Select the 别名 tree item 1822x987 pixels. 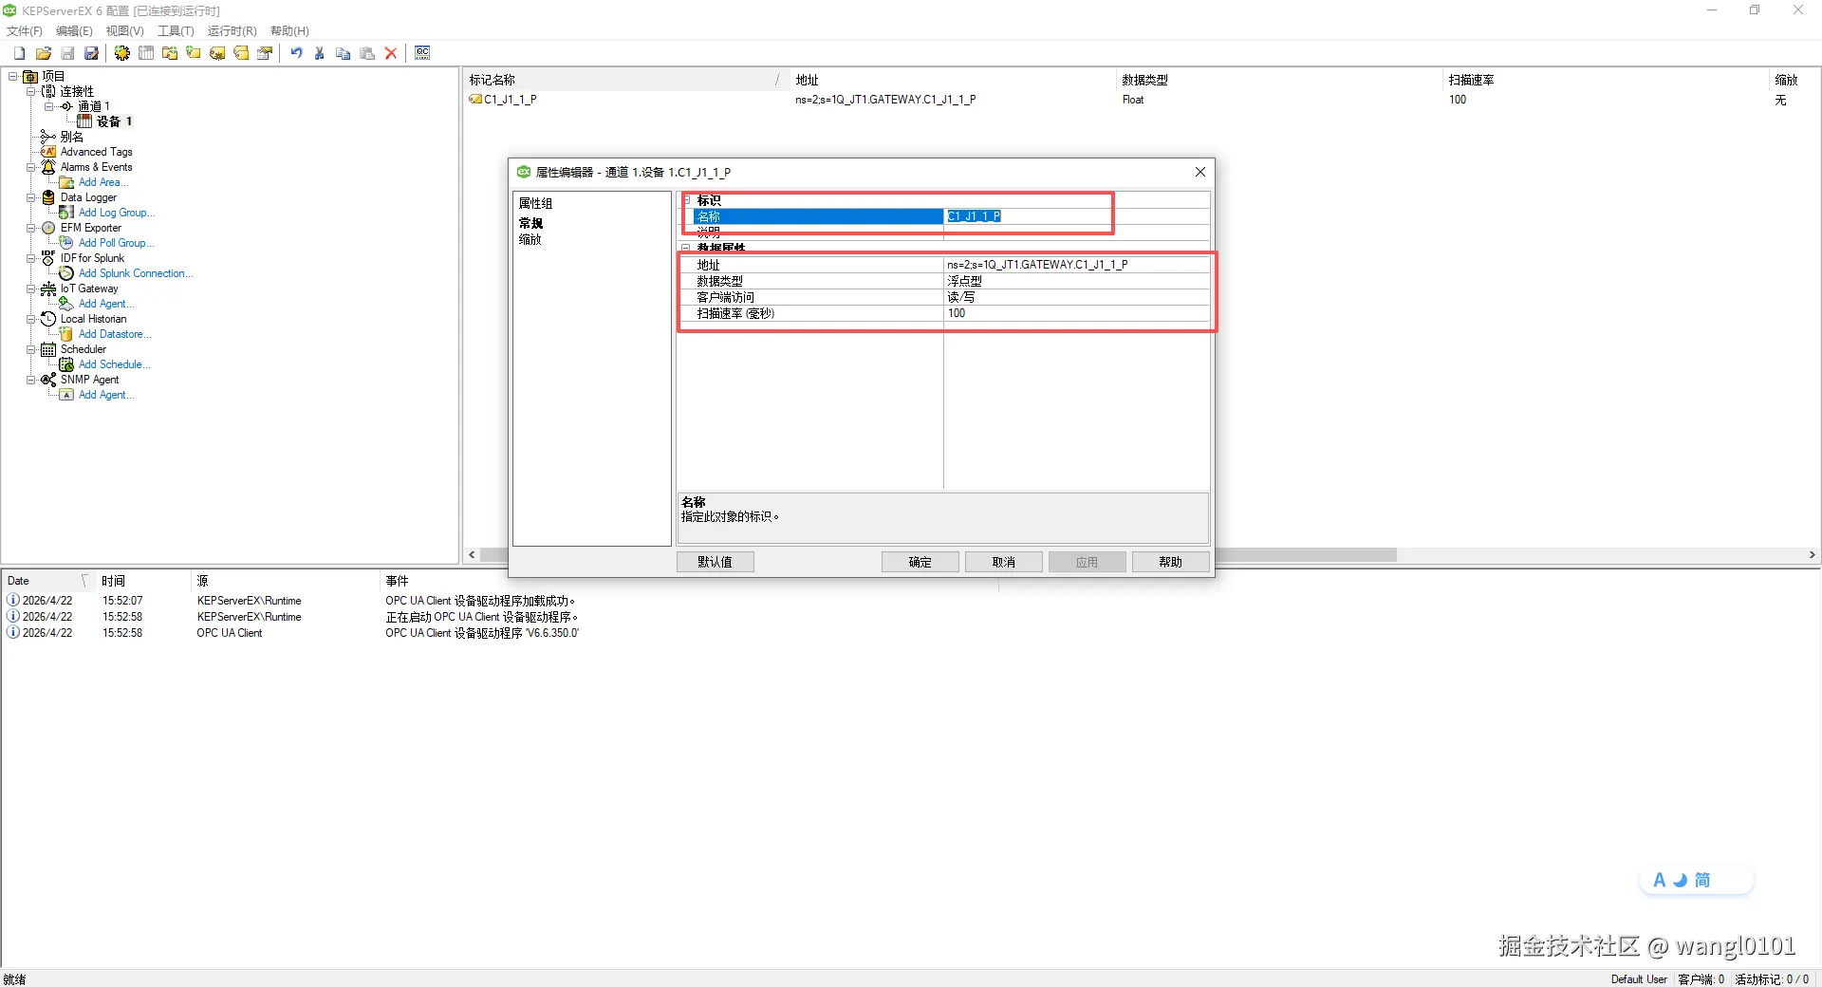point(71,137)
